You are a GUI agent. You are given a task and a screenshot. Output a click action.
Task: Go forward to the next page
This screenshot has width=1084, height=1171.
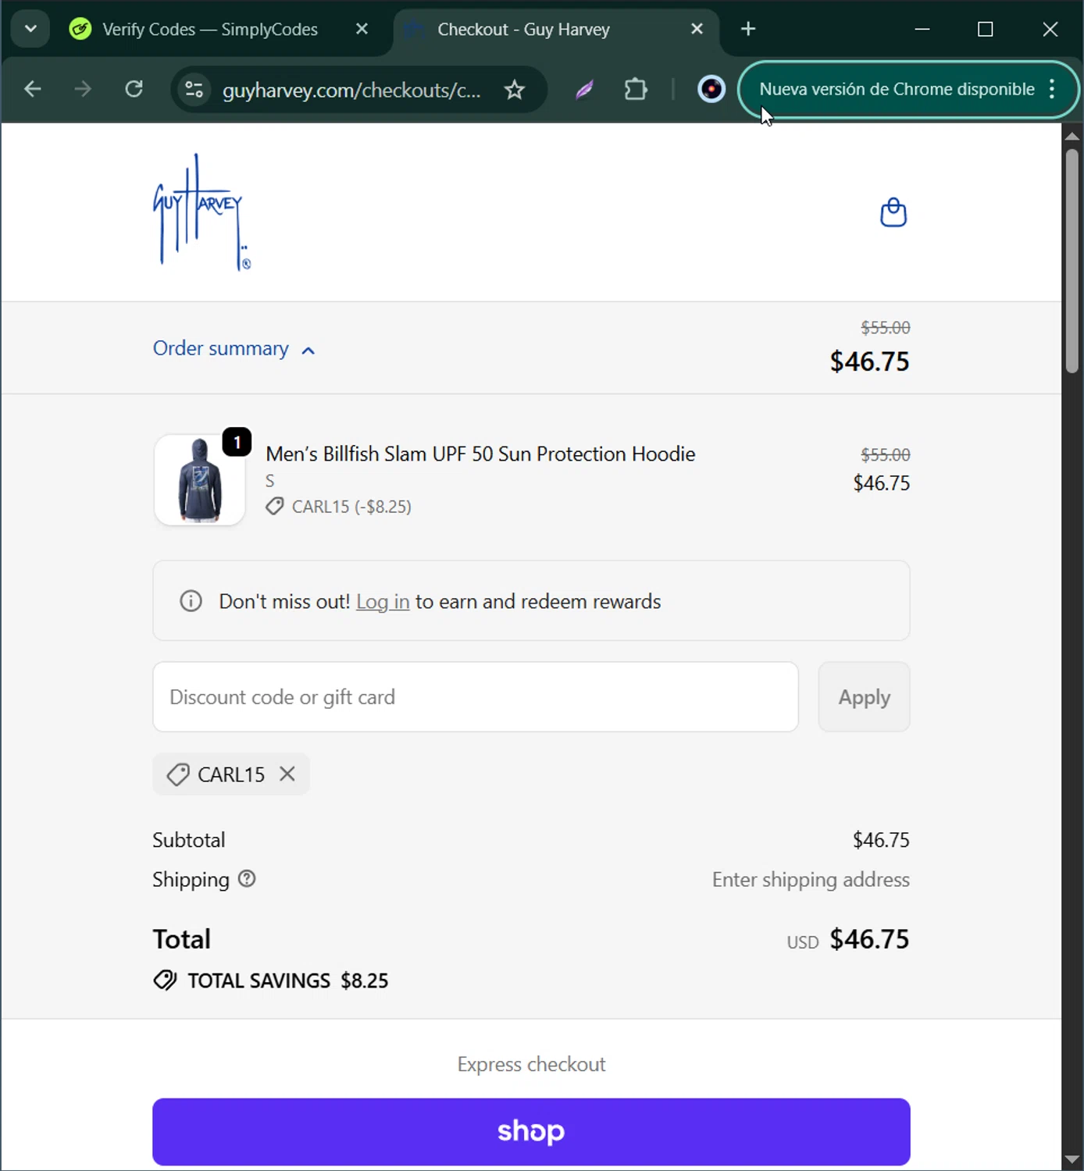[x=83, y=89]
